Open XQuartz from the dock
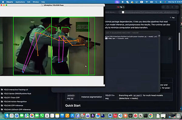182x120 pixels. 140,115
